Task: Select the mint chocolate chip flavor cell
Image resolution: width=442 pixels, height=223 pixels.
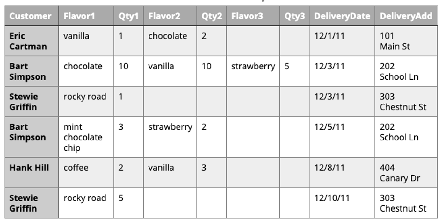Action: [83, 137]
